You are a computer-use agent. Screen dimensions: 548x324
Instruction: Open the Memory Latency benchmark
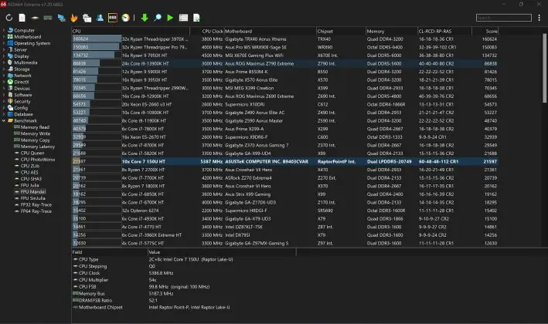(38, 147)
